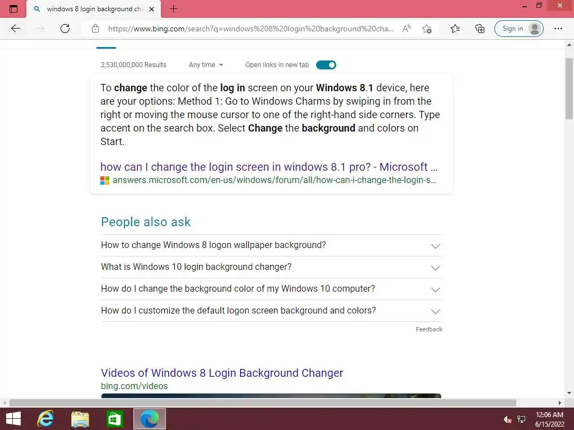The height and width of the screenshot is (430, 574).
Task: Open the Collections icon
Action: point(480,29)
